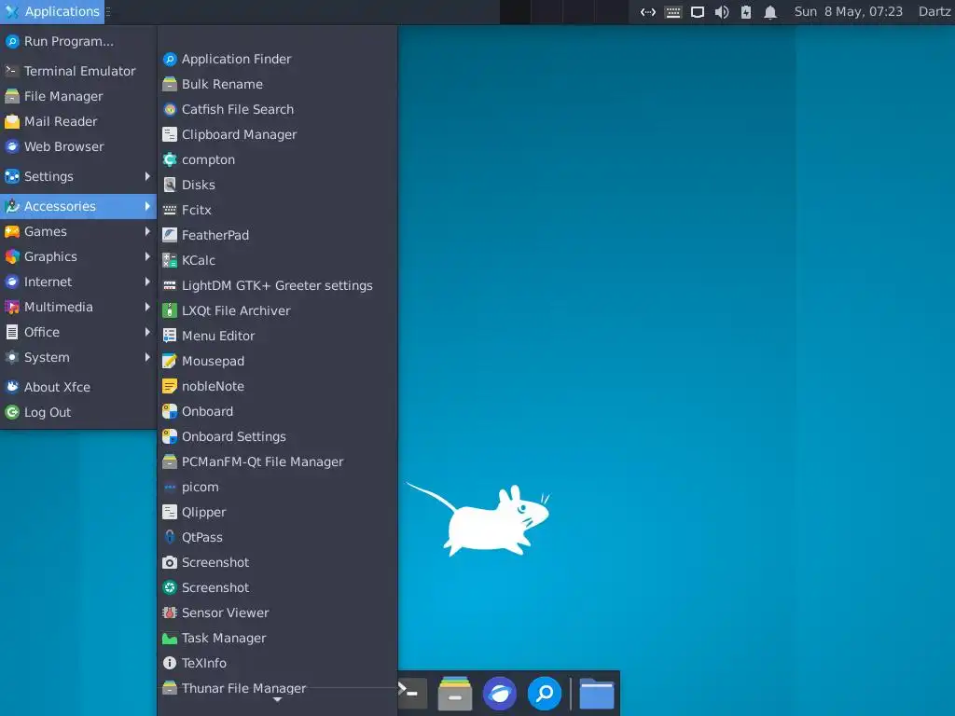Click the picom icon

click(x=170, y=487)
